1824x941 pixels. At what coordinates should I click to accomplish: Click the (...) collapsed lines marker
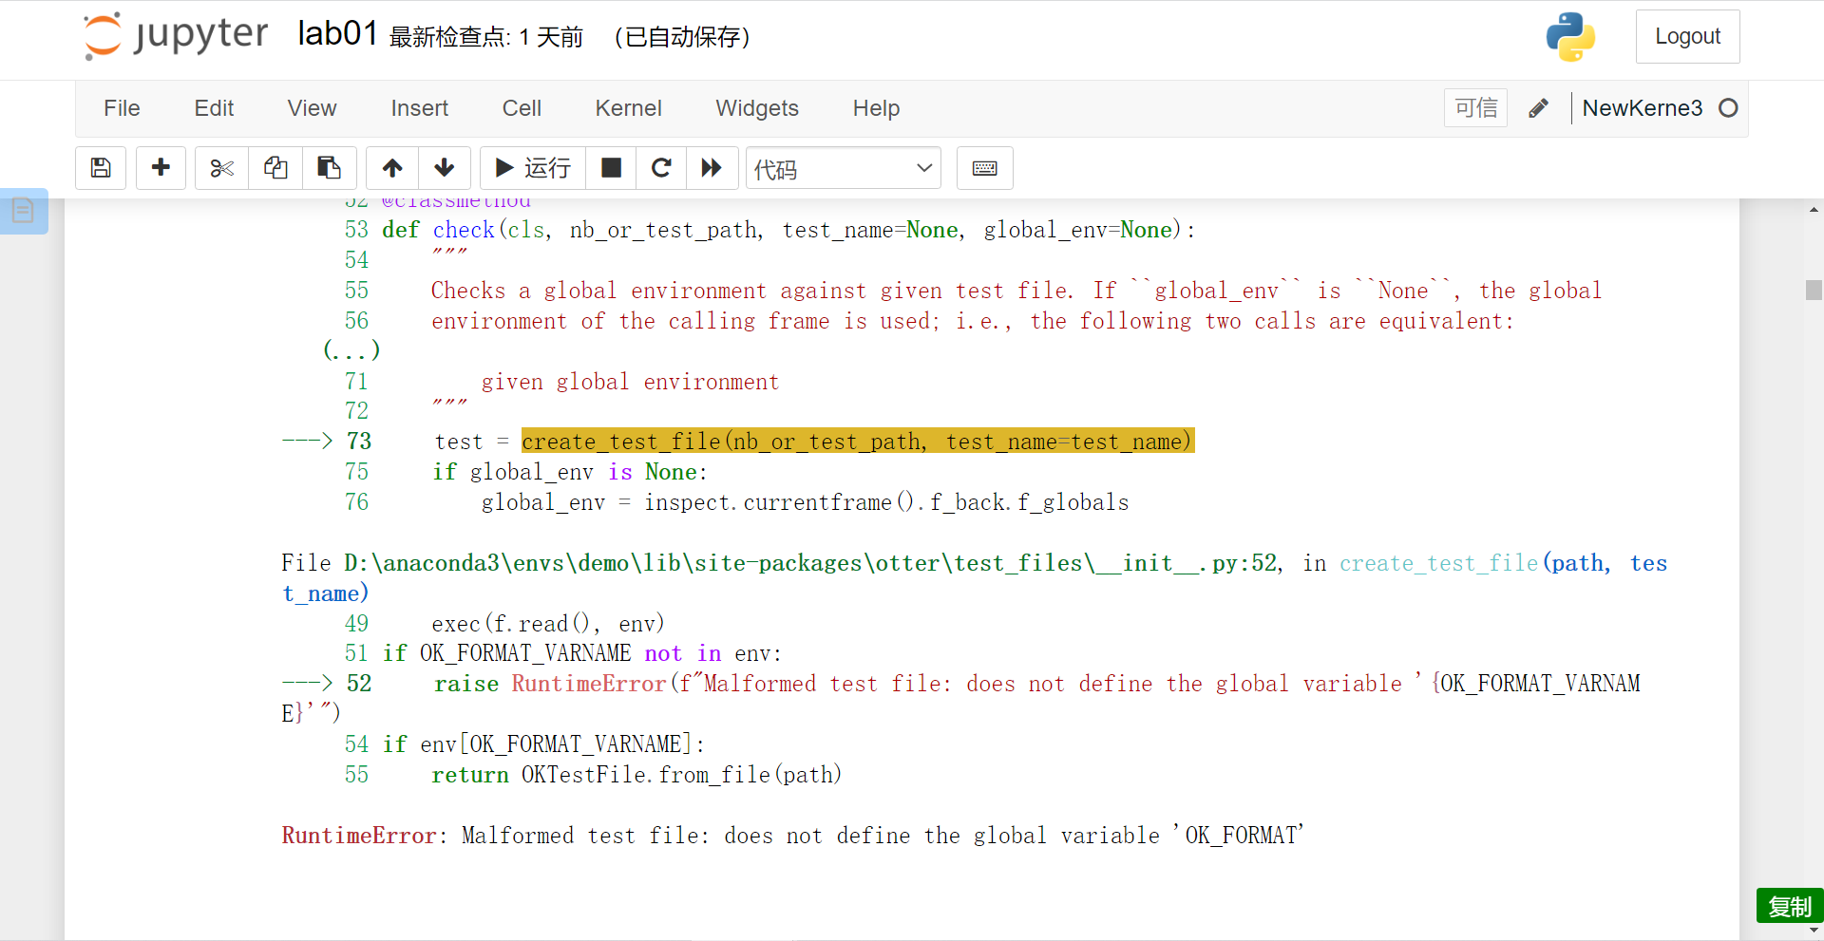[x=351, y=350]
